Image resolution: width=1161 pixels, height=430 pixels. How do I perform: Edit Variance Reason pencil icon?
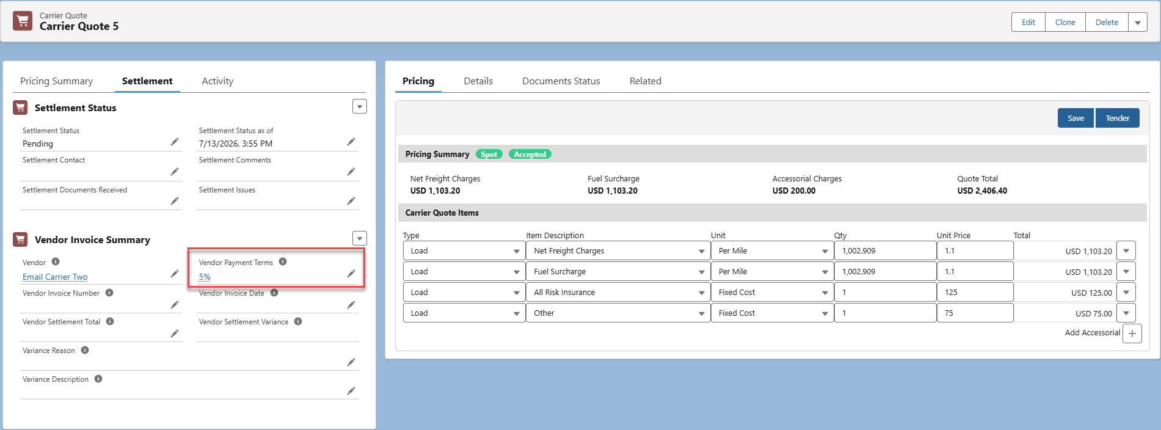click(351, 362)
